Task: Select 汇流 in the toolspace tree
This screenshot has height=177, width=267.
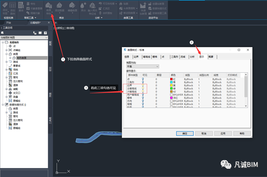Action: [x=15, y=73]
